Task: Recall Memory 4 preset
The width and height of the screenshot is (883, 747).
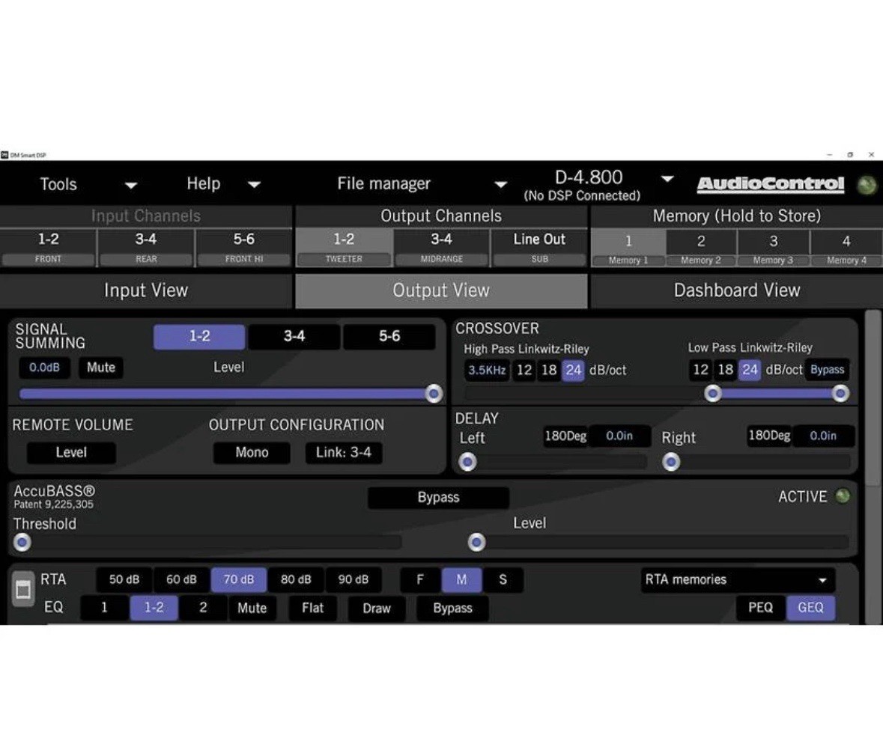Action: [846, 249]
